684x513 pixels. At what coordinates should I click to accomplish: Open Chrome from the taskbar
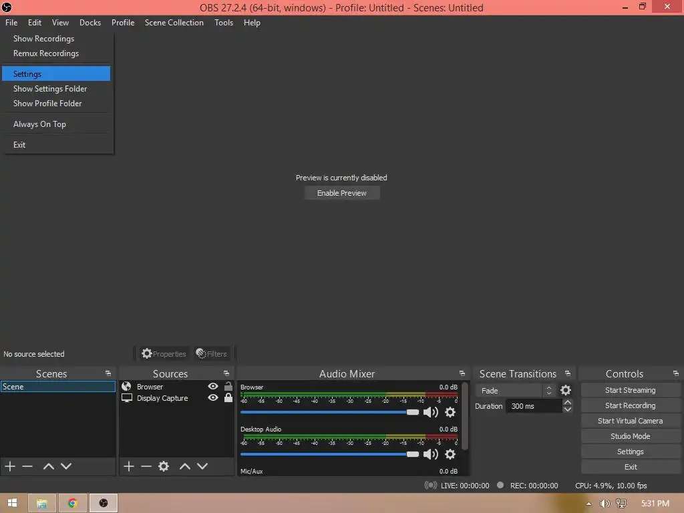point(72,504)
